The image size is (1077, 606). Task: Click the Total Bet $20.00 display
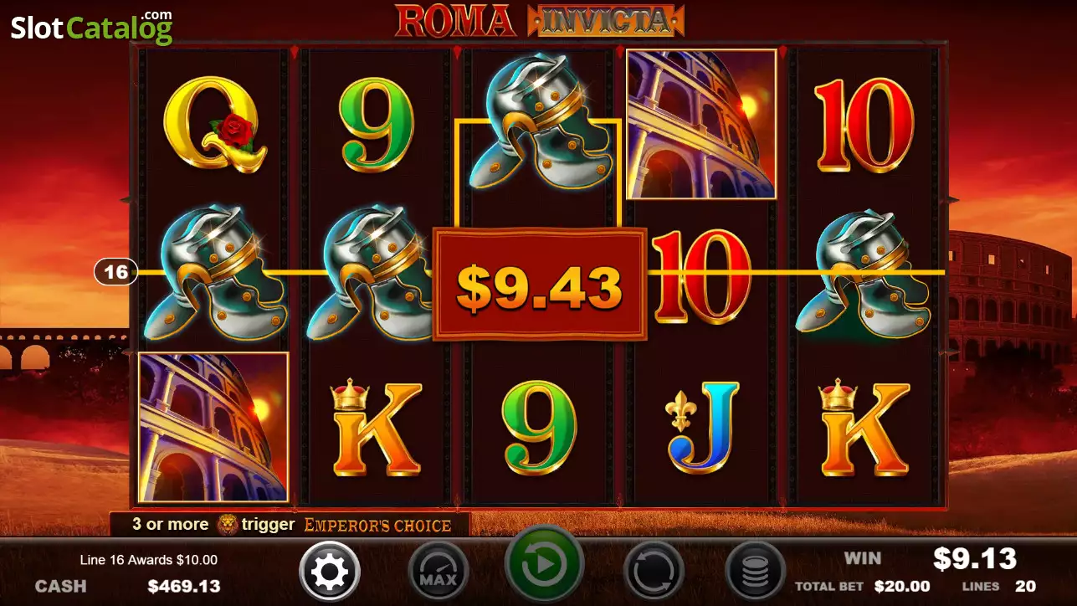pyautogui.click(x=862, y=587)
